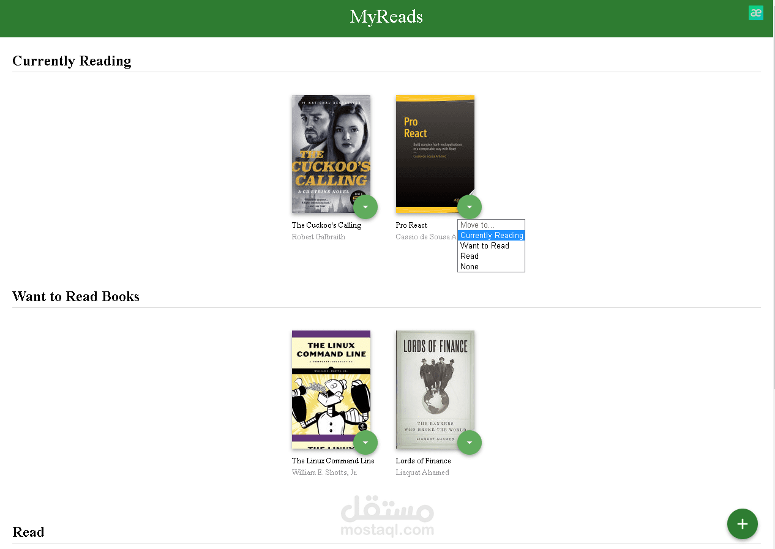Click Robert Galbraith author name
This screenshot has width=775, height=549.
(x=318, y=237)
